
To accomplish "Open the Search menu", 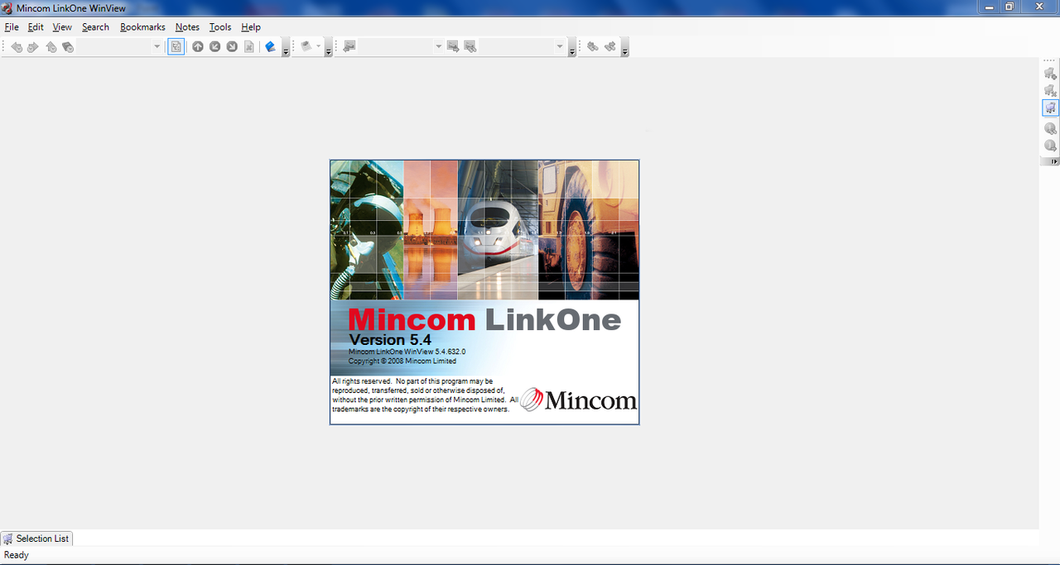I will point(95,27).
